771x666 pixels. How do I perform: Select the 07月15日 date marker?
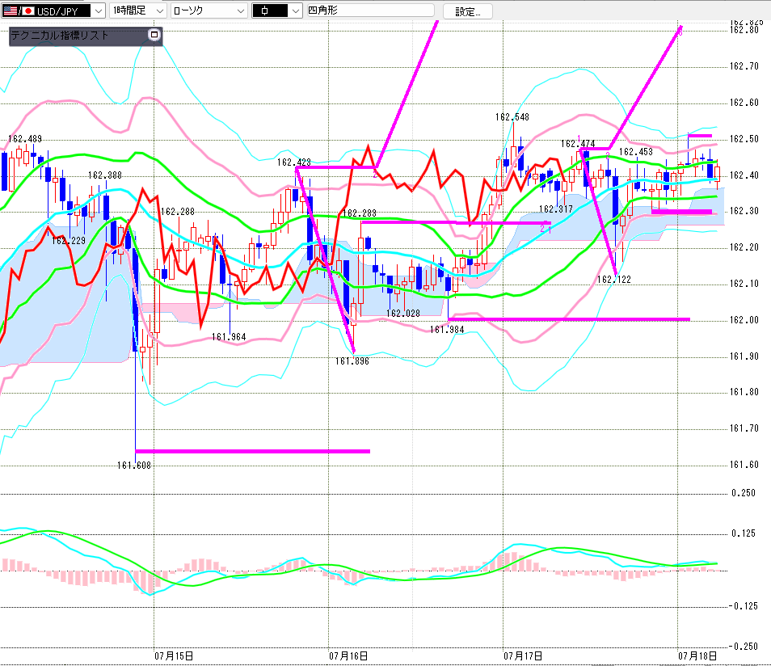click(x=174, y=655)
